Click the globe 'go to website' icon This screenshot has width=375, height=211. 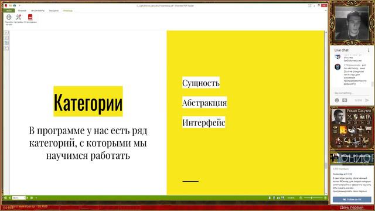[9, 17]
